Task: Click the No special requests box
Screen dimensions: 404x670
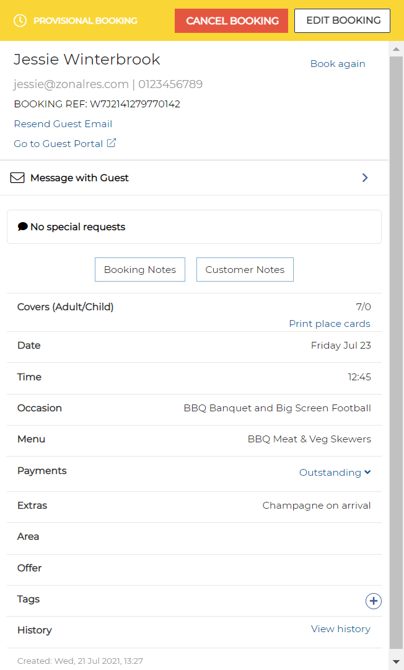Action: pyautogui.click(x=194, y=227)
